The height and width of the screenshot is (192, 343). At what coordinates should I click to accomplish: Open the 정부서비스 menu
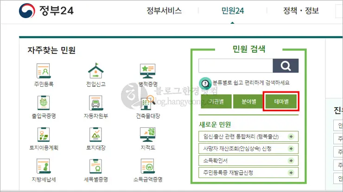click(x=164, y=11)
